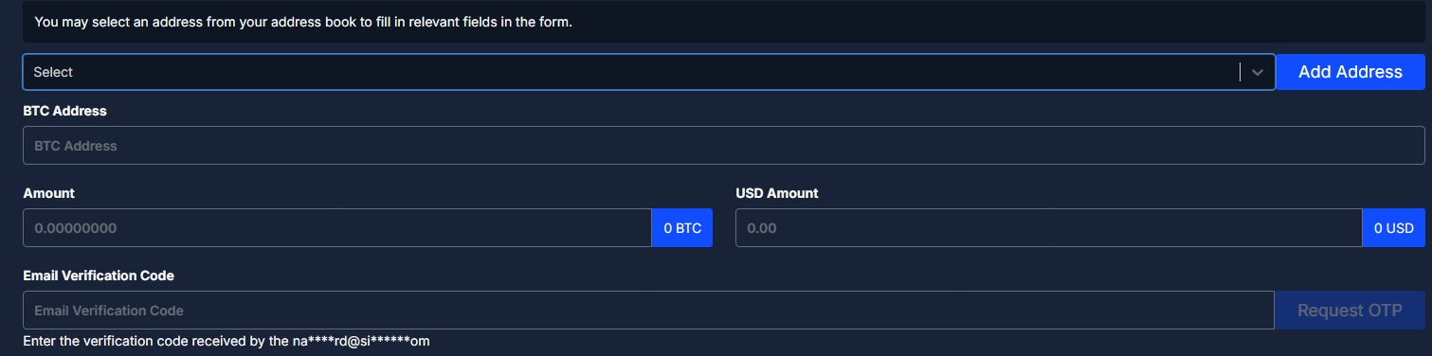Click the 0 USD max button
This screenshot has width=1432, height=356.
pos(1393,228)
